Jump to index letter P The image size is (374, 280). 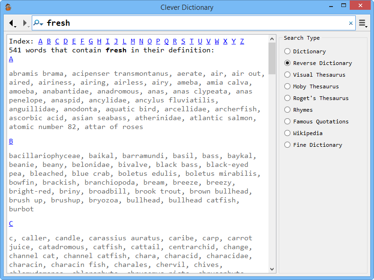point(158,41)
